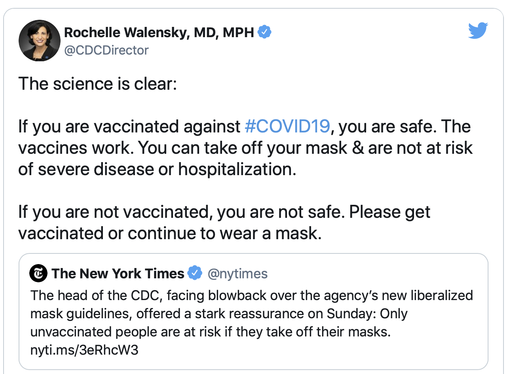513x374 pixels.
Task: Open the nyti.ms/3eRhcW3 link
Action: (84, 349)
